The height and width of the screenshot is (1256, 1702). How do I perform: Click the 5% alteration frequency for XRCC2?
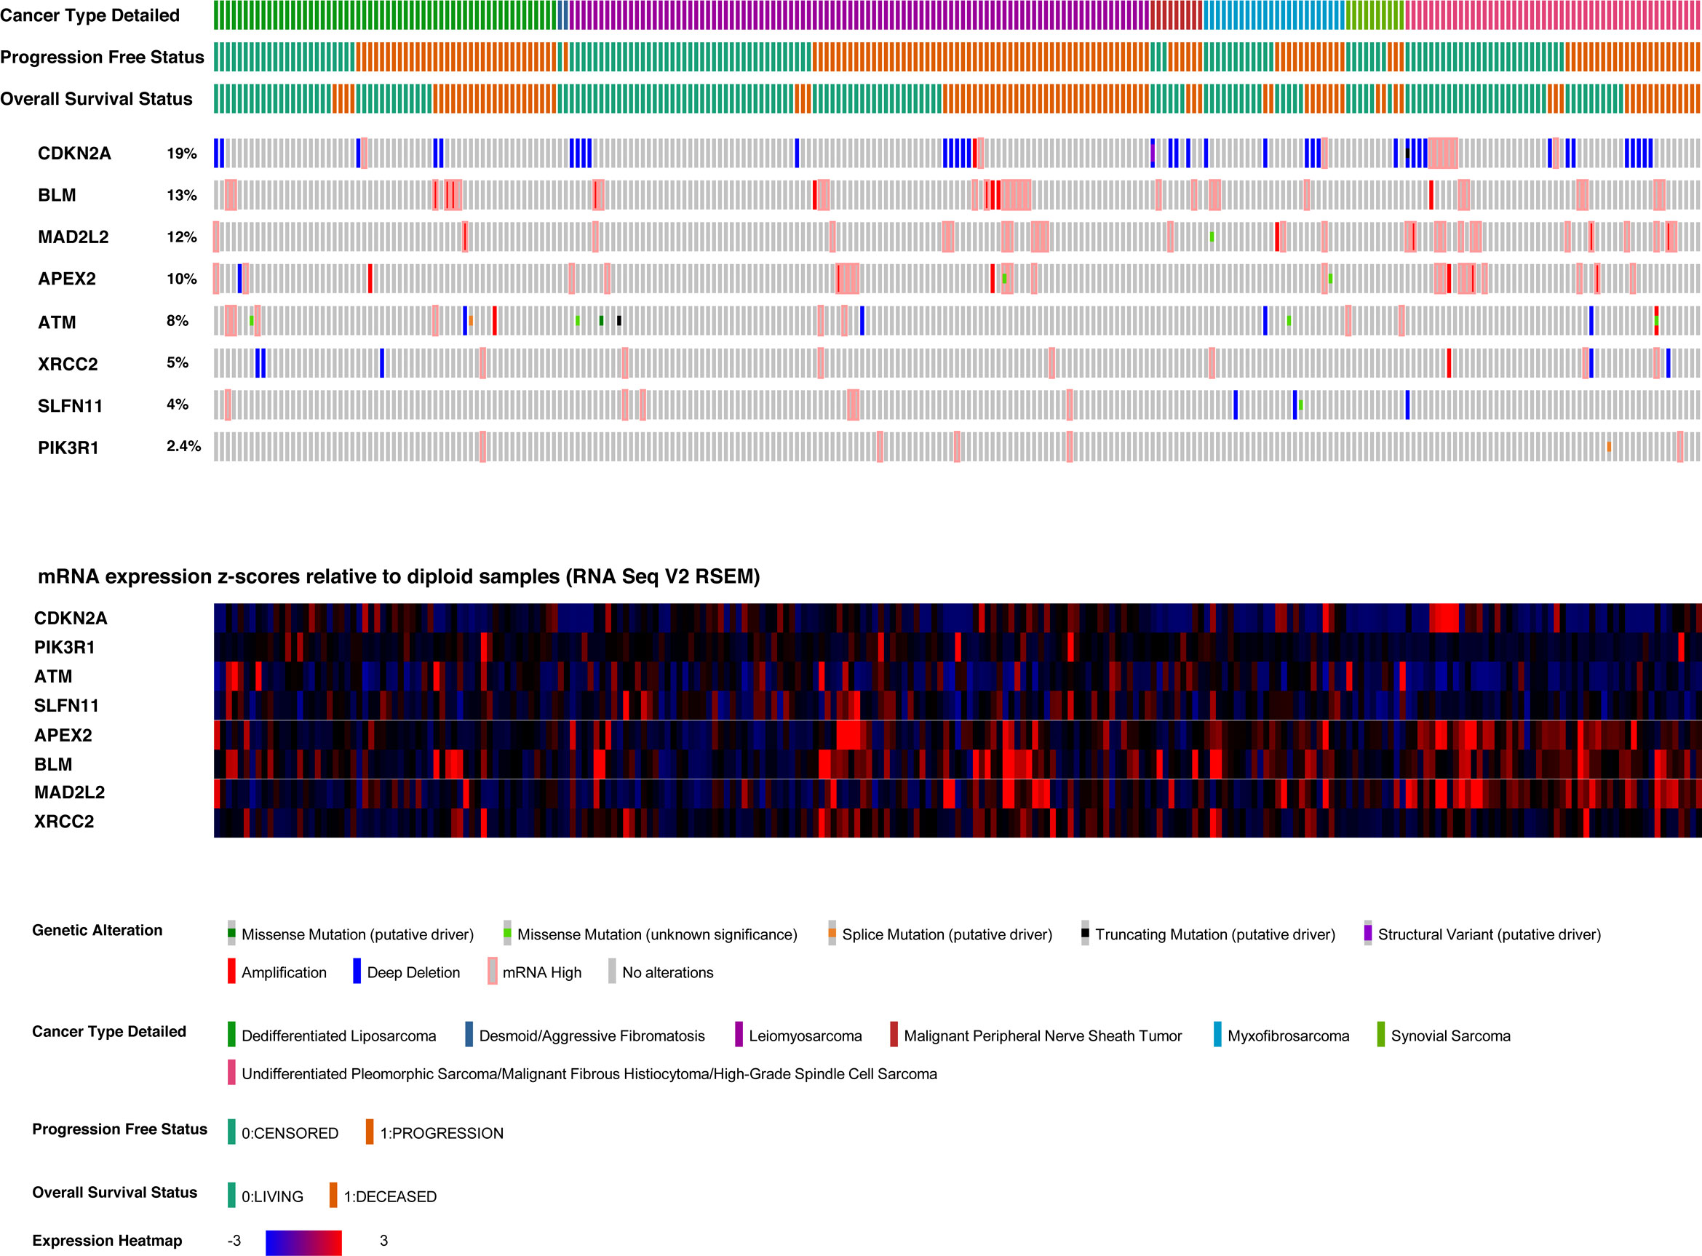tap(177, 362)
